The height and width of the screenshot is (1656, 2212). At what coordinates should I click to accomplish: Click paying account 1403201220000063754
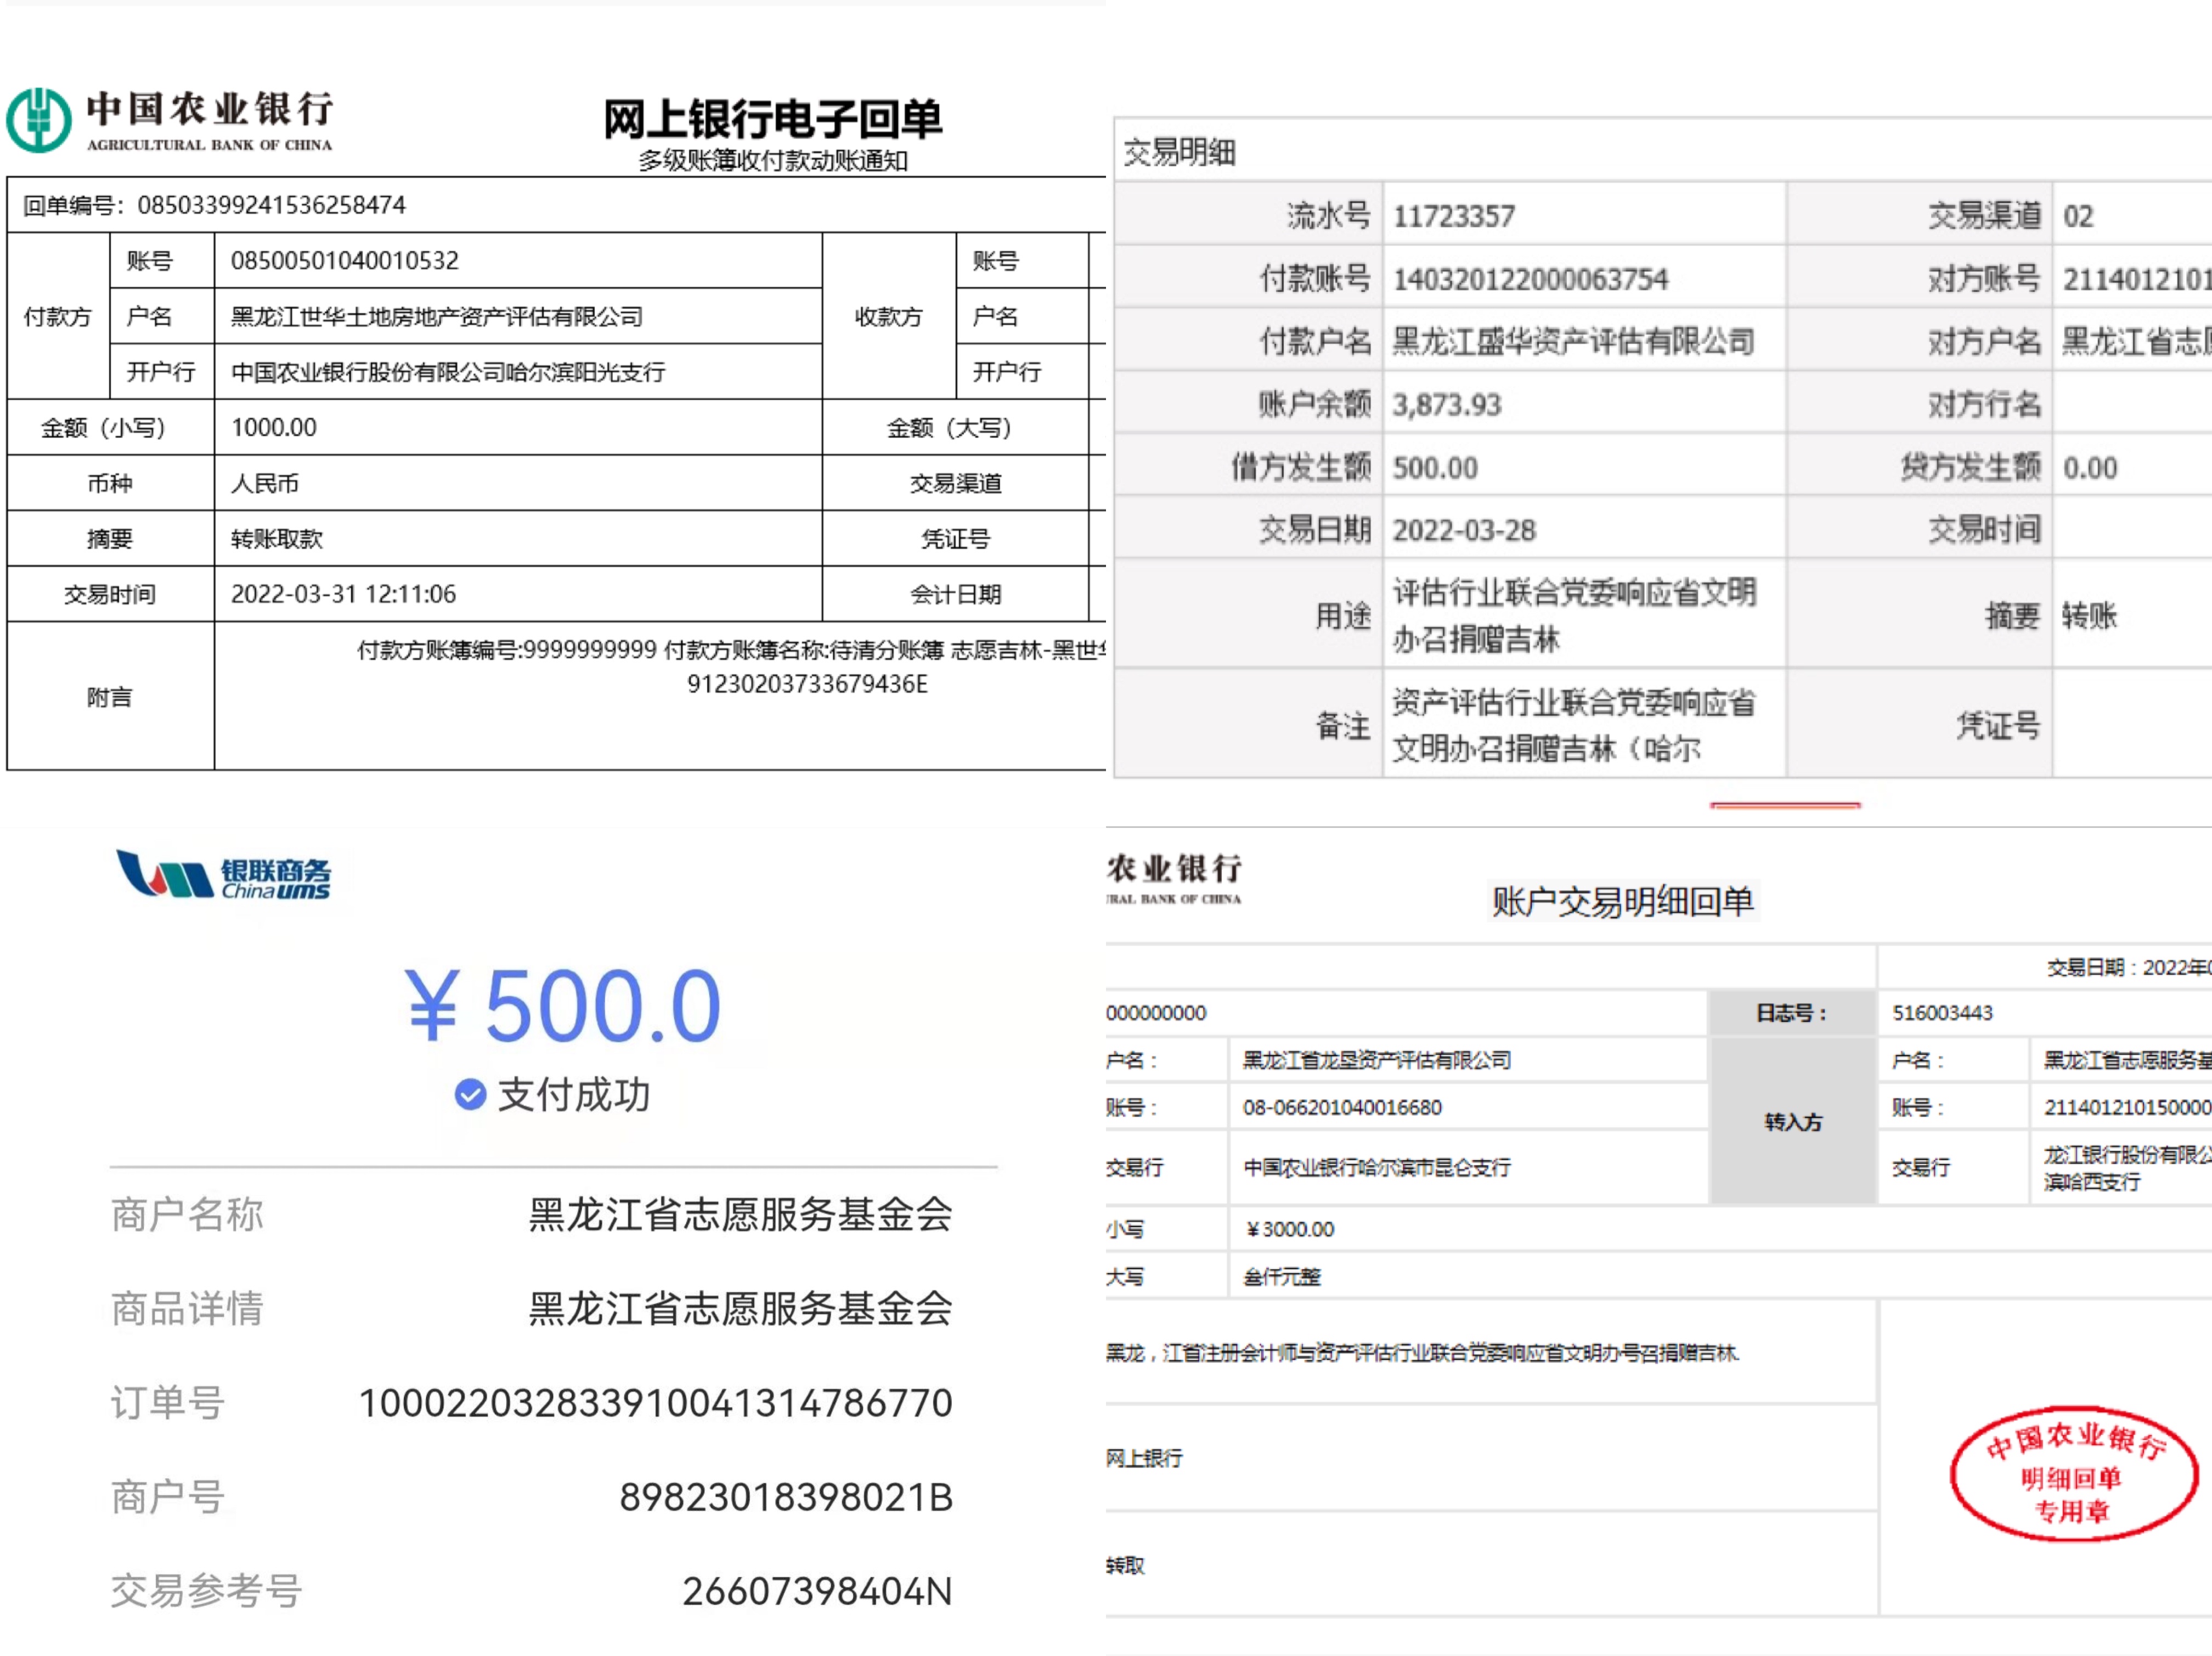pyautogui.click(x=1530, y=279)
